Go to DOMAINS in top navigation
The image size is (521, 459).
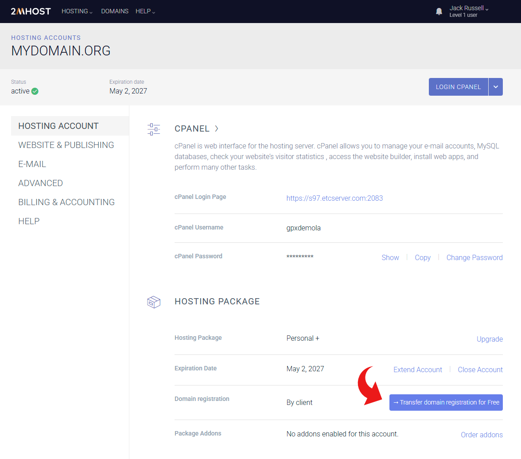click(115, 12)
